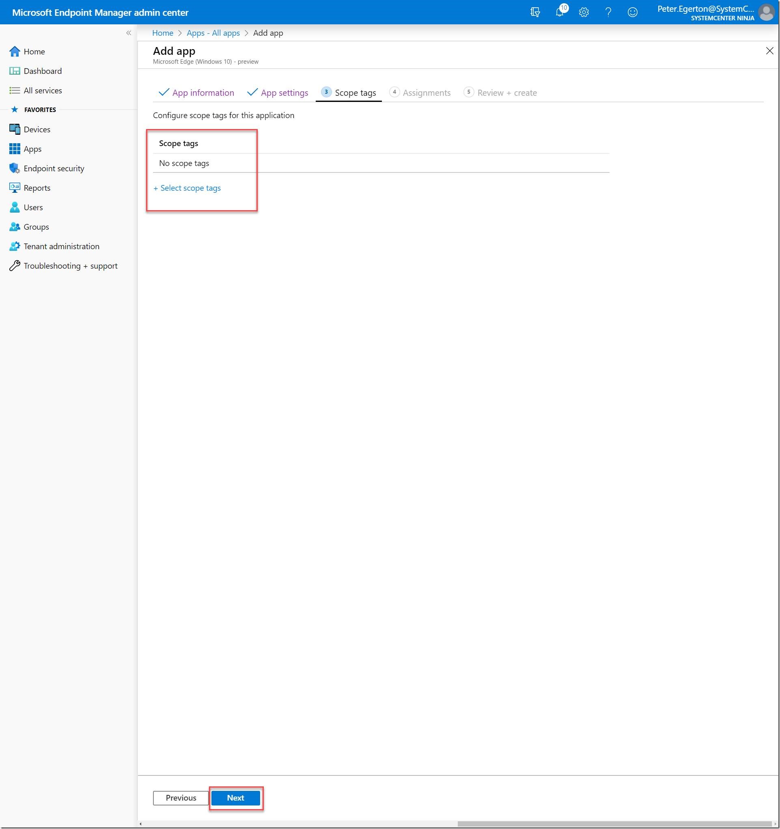This screenshot has height=829, width=780.
Task: Open All services list
Action: point(43,90)
